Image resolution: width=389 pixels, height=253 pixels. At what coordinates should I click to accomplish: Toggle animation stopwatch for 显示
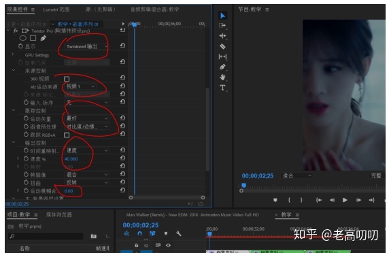point(20,46)
